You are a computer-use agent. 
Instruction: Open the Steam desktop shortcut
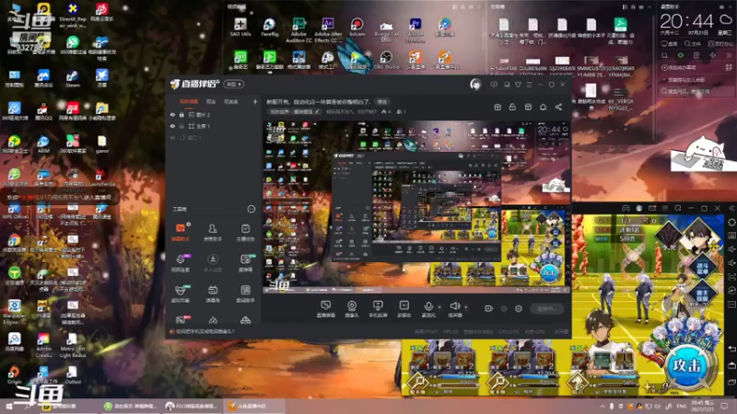point(73,78)
